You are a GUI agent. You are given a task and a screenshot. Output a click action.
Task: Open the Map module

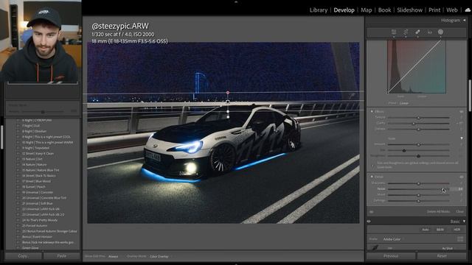click(367, 10)
